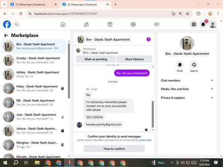
Task: Open the Morghan conversation
Action: tap(33, 145)
